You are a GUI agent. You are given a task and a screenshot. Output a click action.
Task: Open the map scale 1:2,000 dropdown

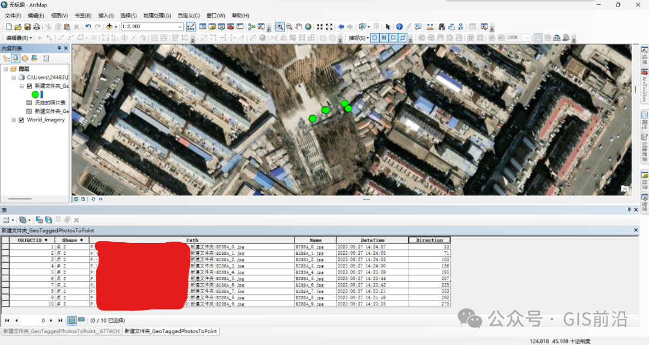click(180, 27)
